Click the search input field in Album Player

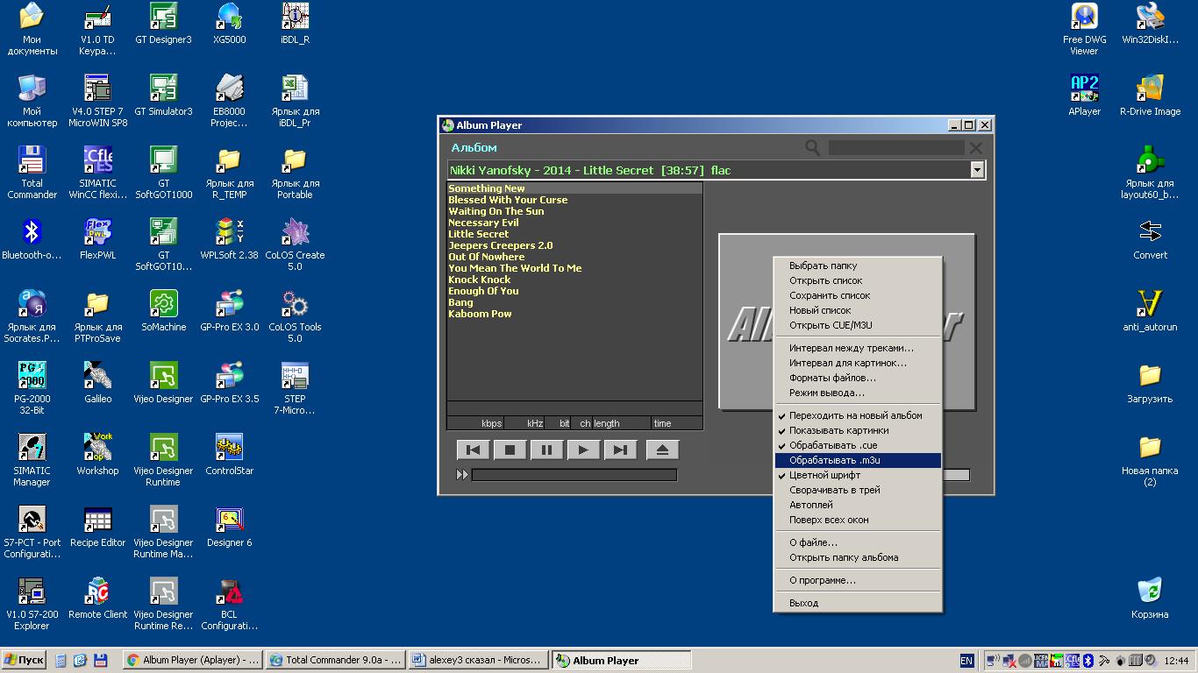click(x=895, y=148)
